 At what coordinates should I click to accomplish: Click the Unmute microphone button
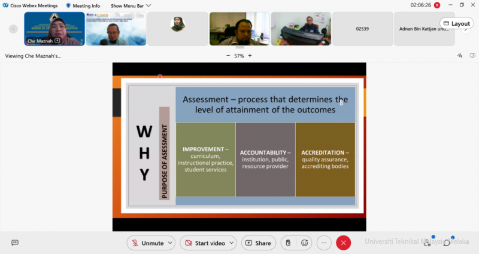(x=147, y=243)
